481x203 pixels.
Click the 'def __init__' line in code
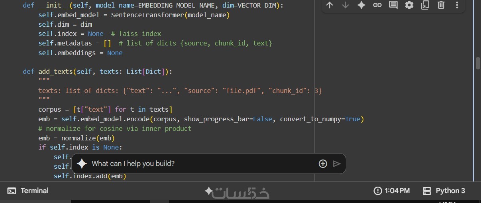(x=153, y=5)
